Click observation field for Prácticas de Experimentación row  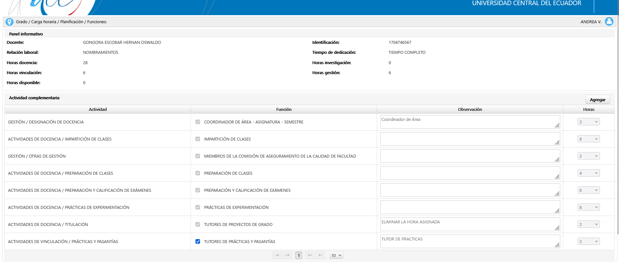(x=470, y=207)
